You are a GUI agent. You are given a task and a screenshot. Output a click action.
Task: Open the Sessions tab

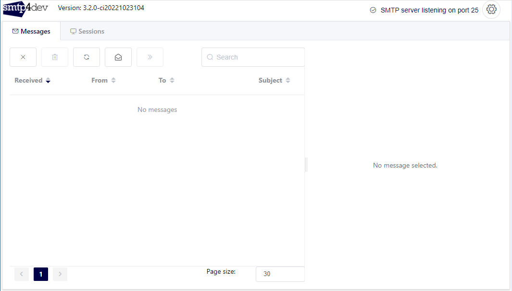[x=87, y=31]
